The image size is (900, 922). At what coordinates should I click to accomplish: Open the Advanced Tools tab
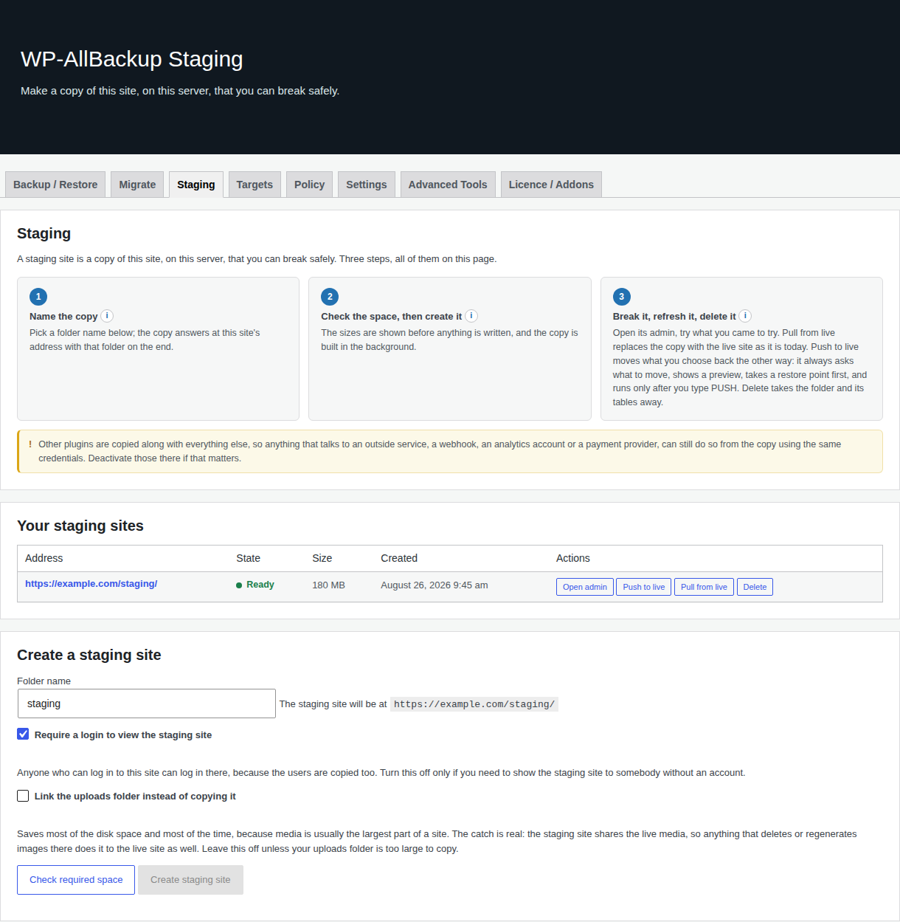[448, 185]
